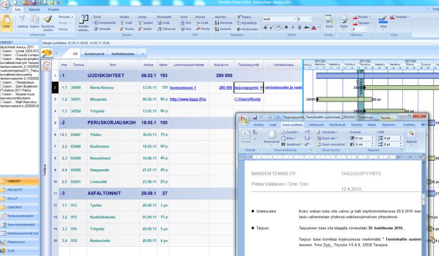Open MALLIT in the left navigation
The height and width of the screenshot is (256, 439).
click(19, 198)
